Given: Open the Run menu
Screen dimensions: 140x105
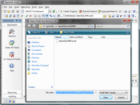Looking at the screenshot, I should click(x=11, y=7).
